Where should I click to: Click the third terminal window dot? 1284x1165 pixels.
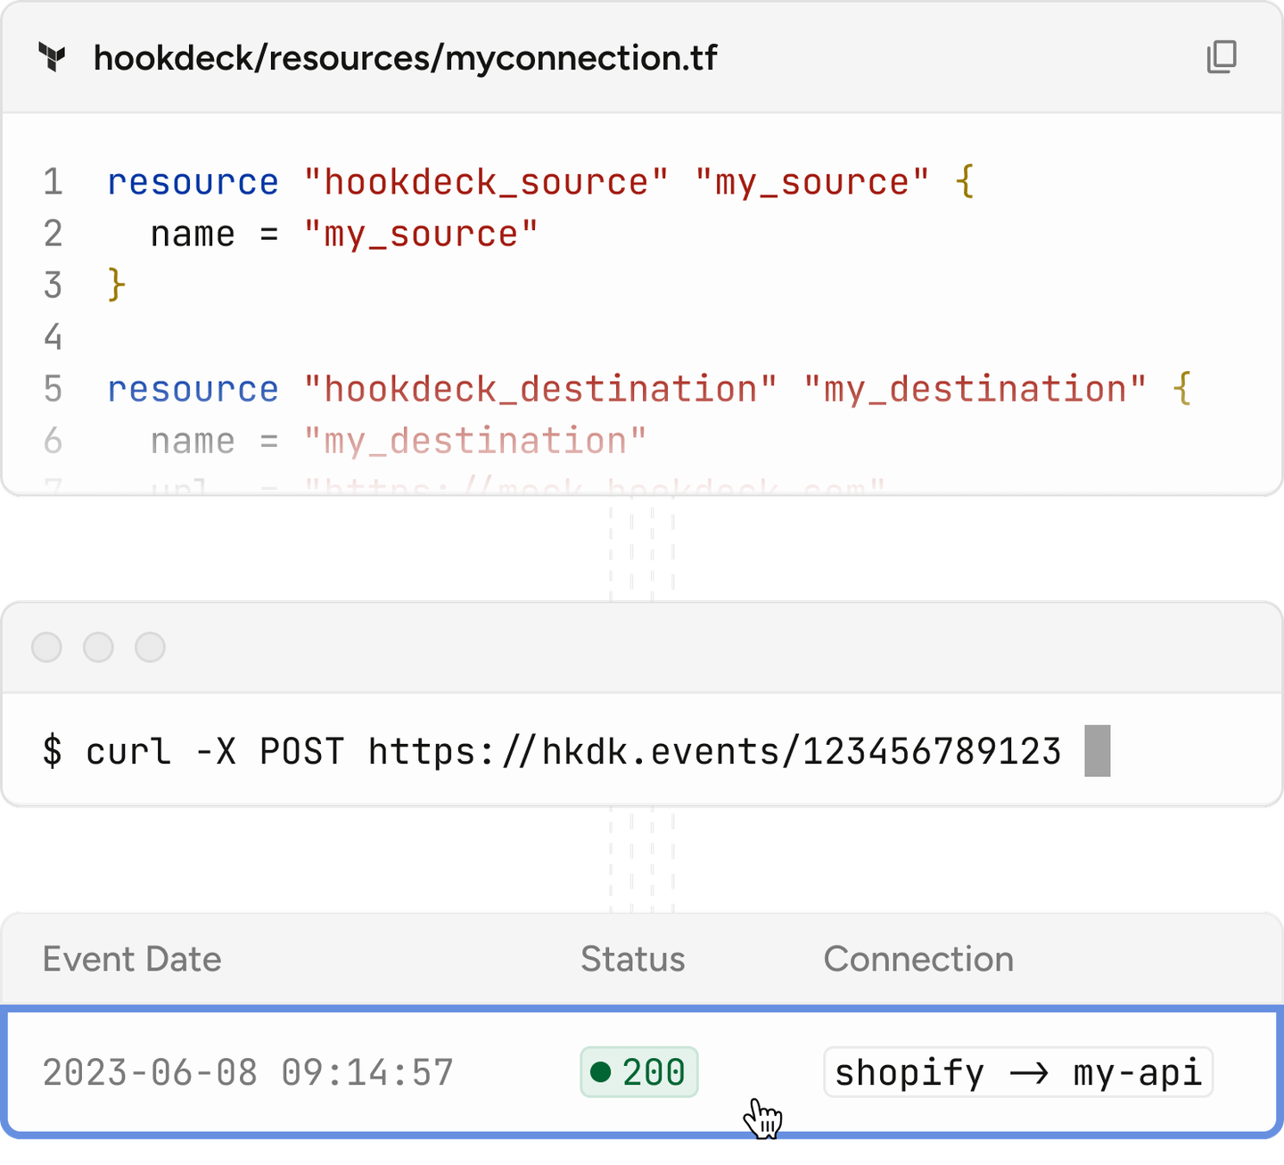[150, 647]
